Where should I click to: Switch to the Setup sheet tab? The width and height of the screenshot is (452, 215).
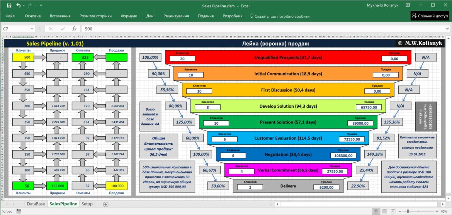tap(87, 204)
